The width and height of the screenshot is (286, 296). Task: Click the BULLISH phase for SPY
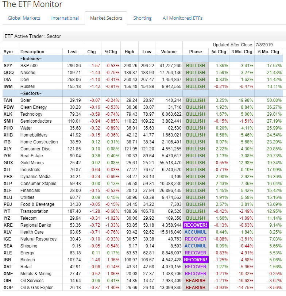pyautogui.click(x=196, y=66)
